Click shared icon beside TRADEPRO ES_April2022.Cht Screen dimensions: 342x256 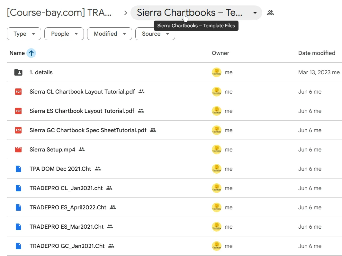tap(113, 207)
